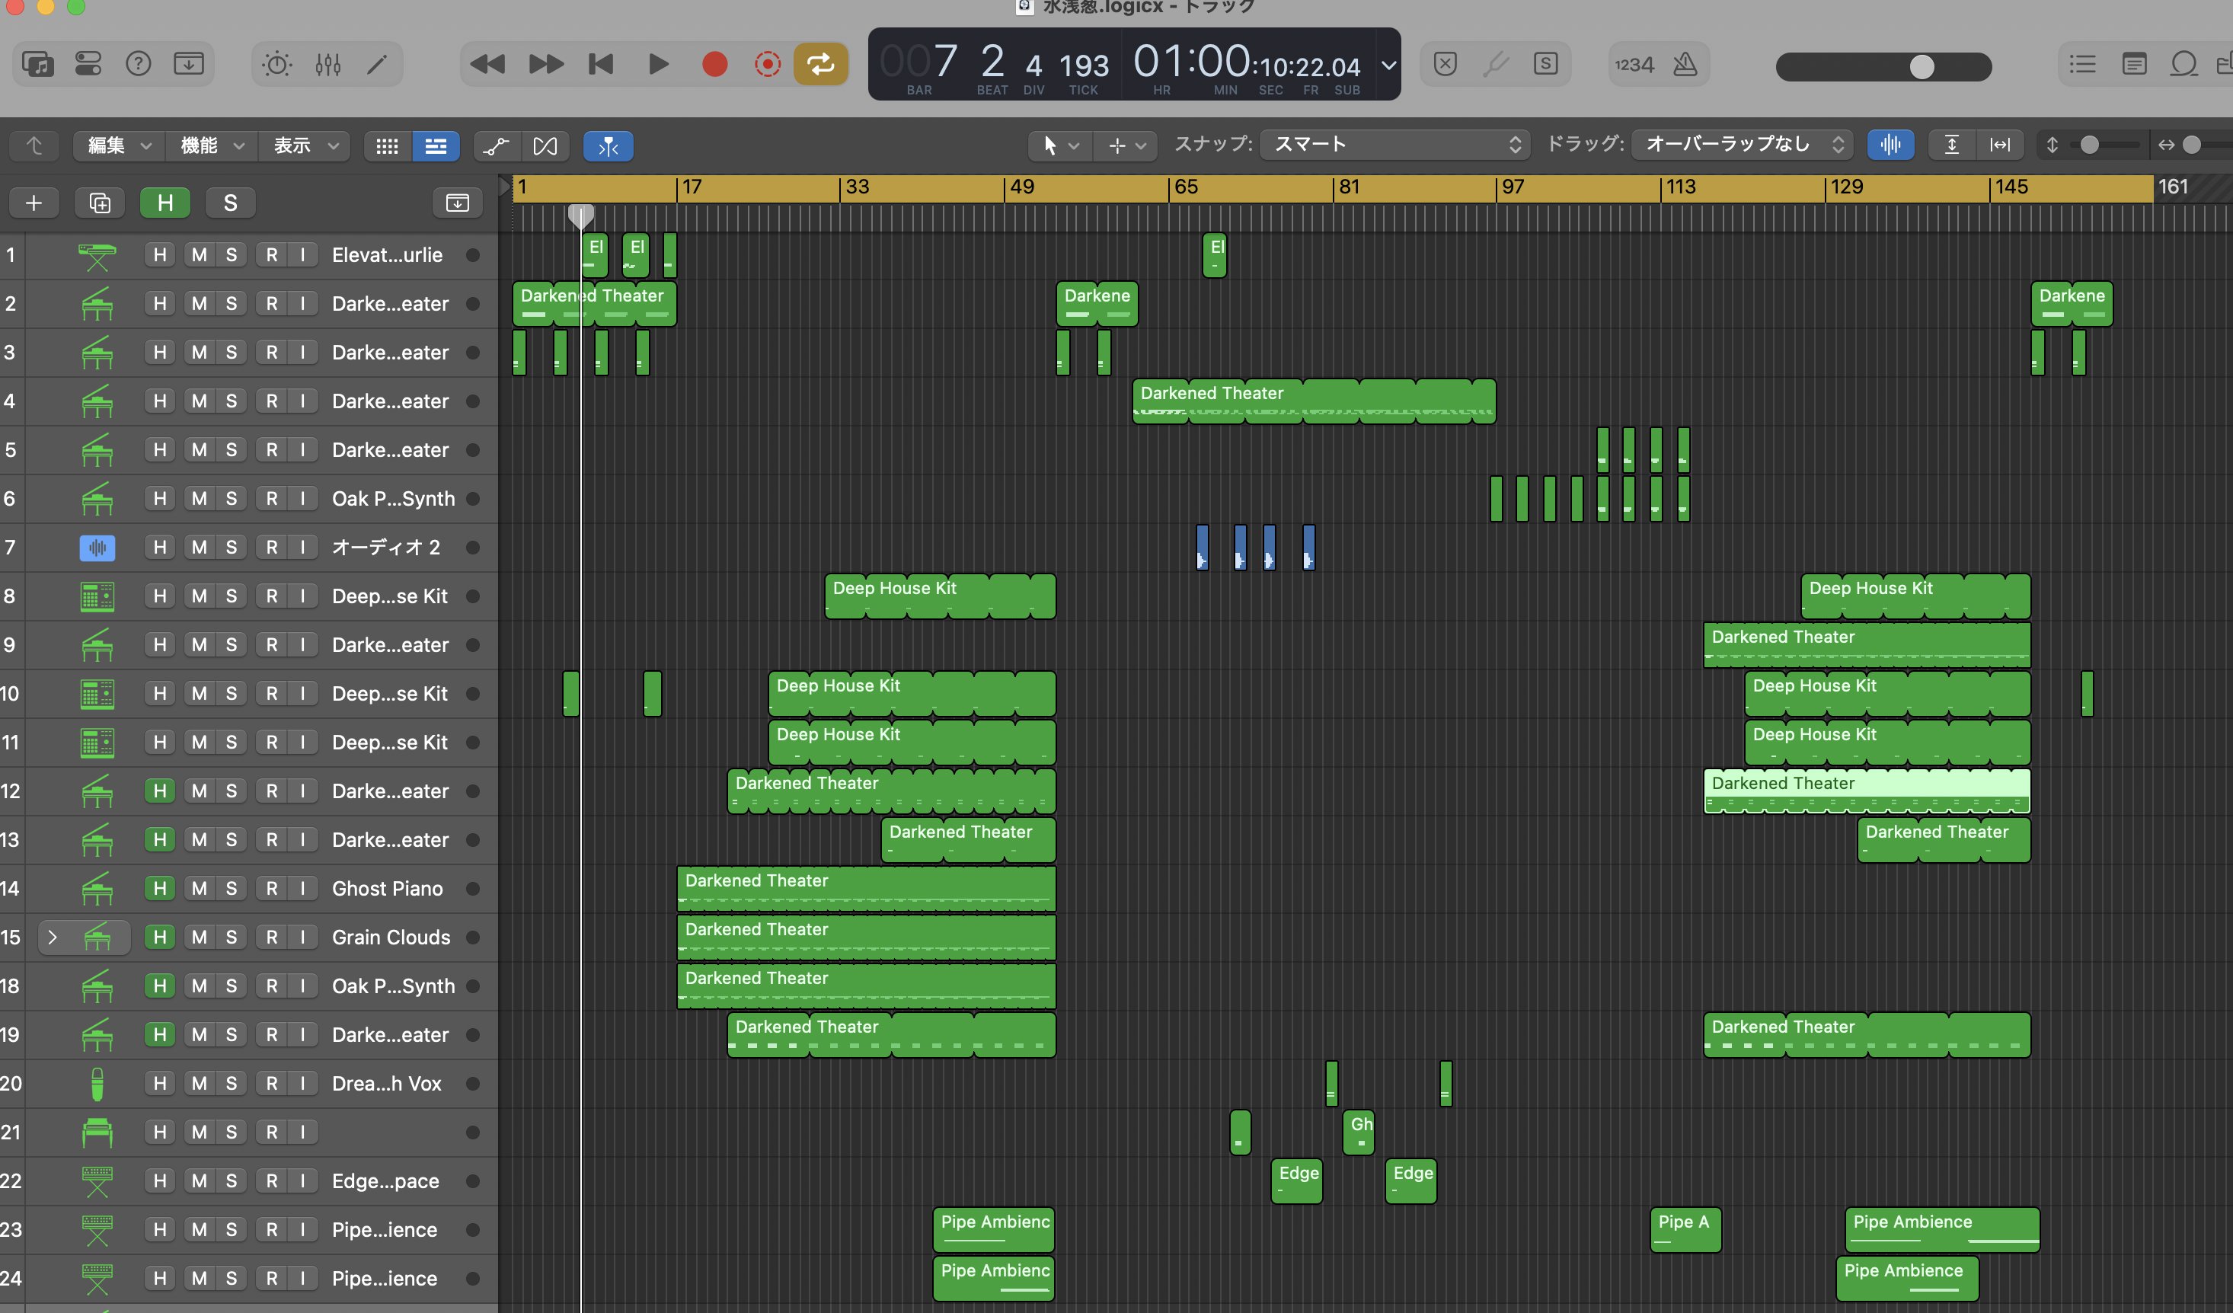Click the Record button
The height and width of the screenshot is (1313, 2233).
click(x=714, y=64)
